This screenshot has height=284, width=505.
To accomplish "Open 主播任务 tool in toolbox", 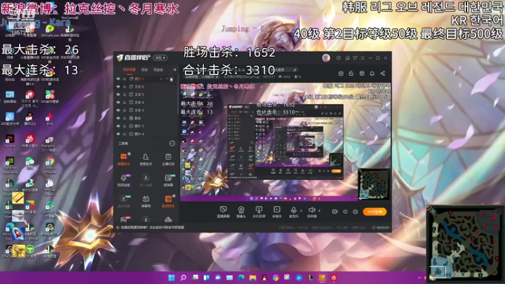I will pyautogui.click(x=168, y=160).
